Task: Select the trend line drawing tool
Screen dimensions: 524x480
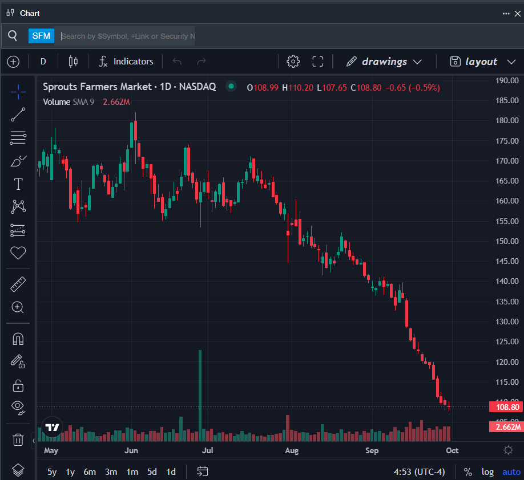Action: [x=18, y=115]
